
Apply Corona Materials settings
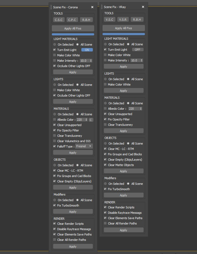[x=73, y=153]
